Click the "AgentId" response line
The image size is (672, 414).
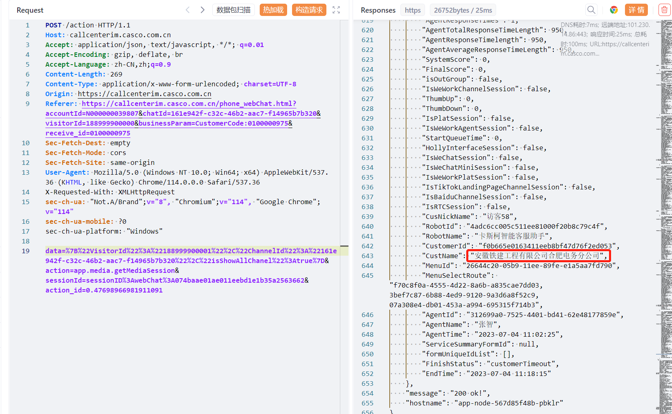523,315
